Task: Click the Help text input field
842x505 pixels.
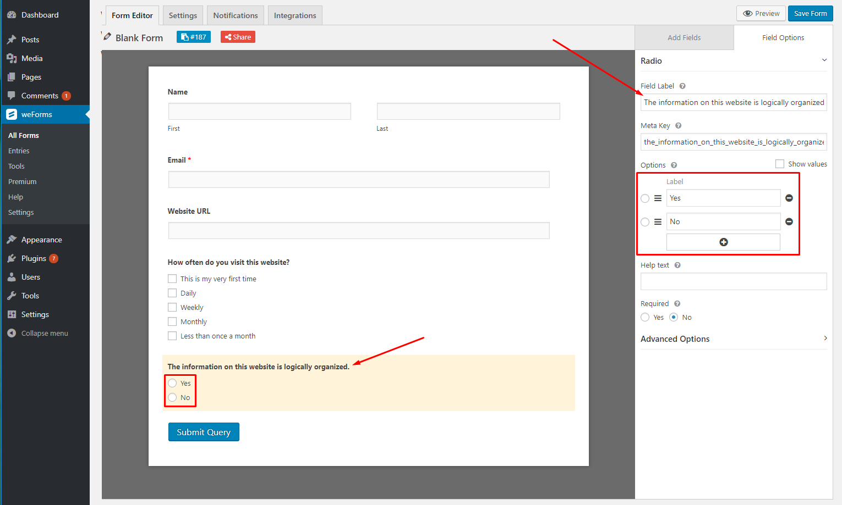Action: [734, 281]
